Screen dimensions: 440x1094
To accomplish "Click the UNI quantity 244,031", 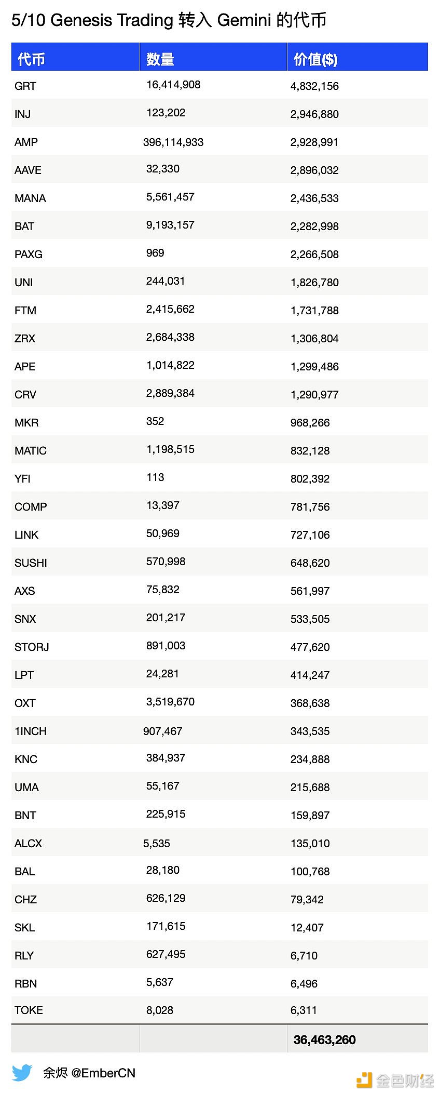I will click(x=166, y=281).
